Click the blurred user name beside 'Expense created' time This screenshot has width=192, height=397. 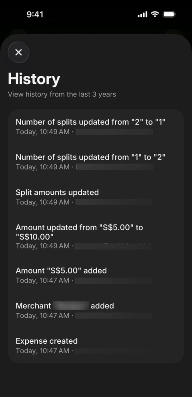coord(114,351)
